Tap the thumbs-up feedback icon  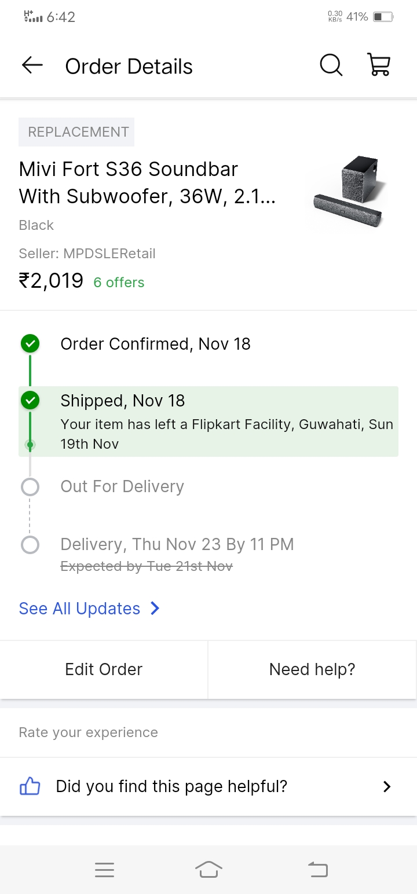pyautogui.click(x=30, y=786)
